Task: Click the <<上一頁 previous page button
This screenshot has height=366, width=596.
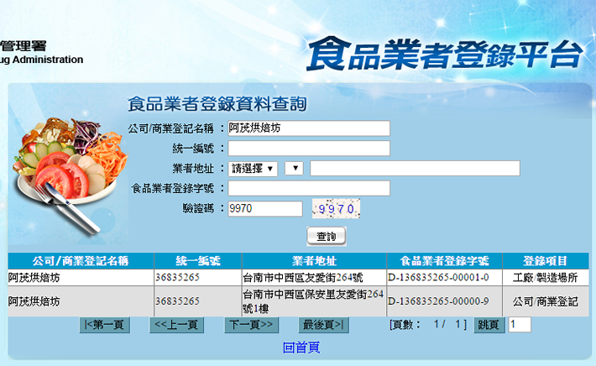Action: click(x=177, y=325)
